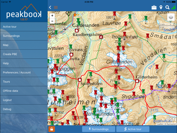Open the map layers selector

coord(171,17)
